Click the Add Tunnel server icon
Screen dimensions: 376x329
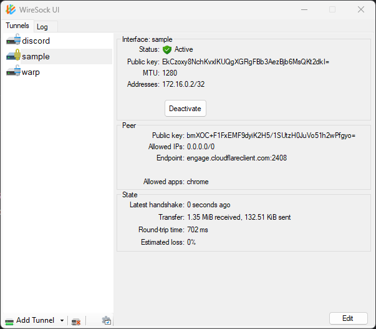pos(9,322)
